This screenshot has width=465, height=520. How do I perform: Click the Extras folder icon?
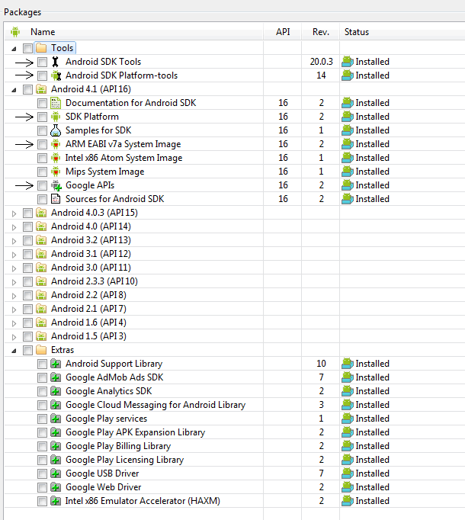tap(41, 350)
